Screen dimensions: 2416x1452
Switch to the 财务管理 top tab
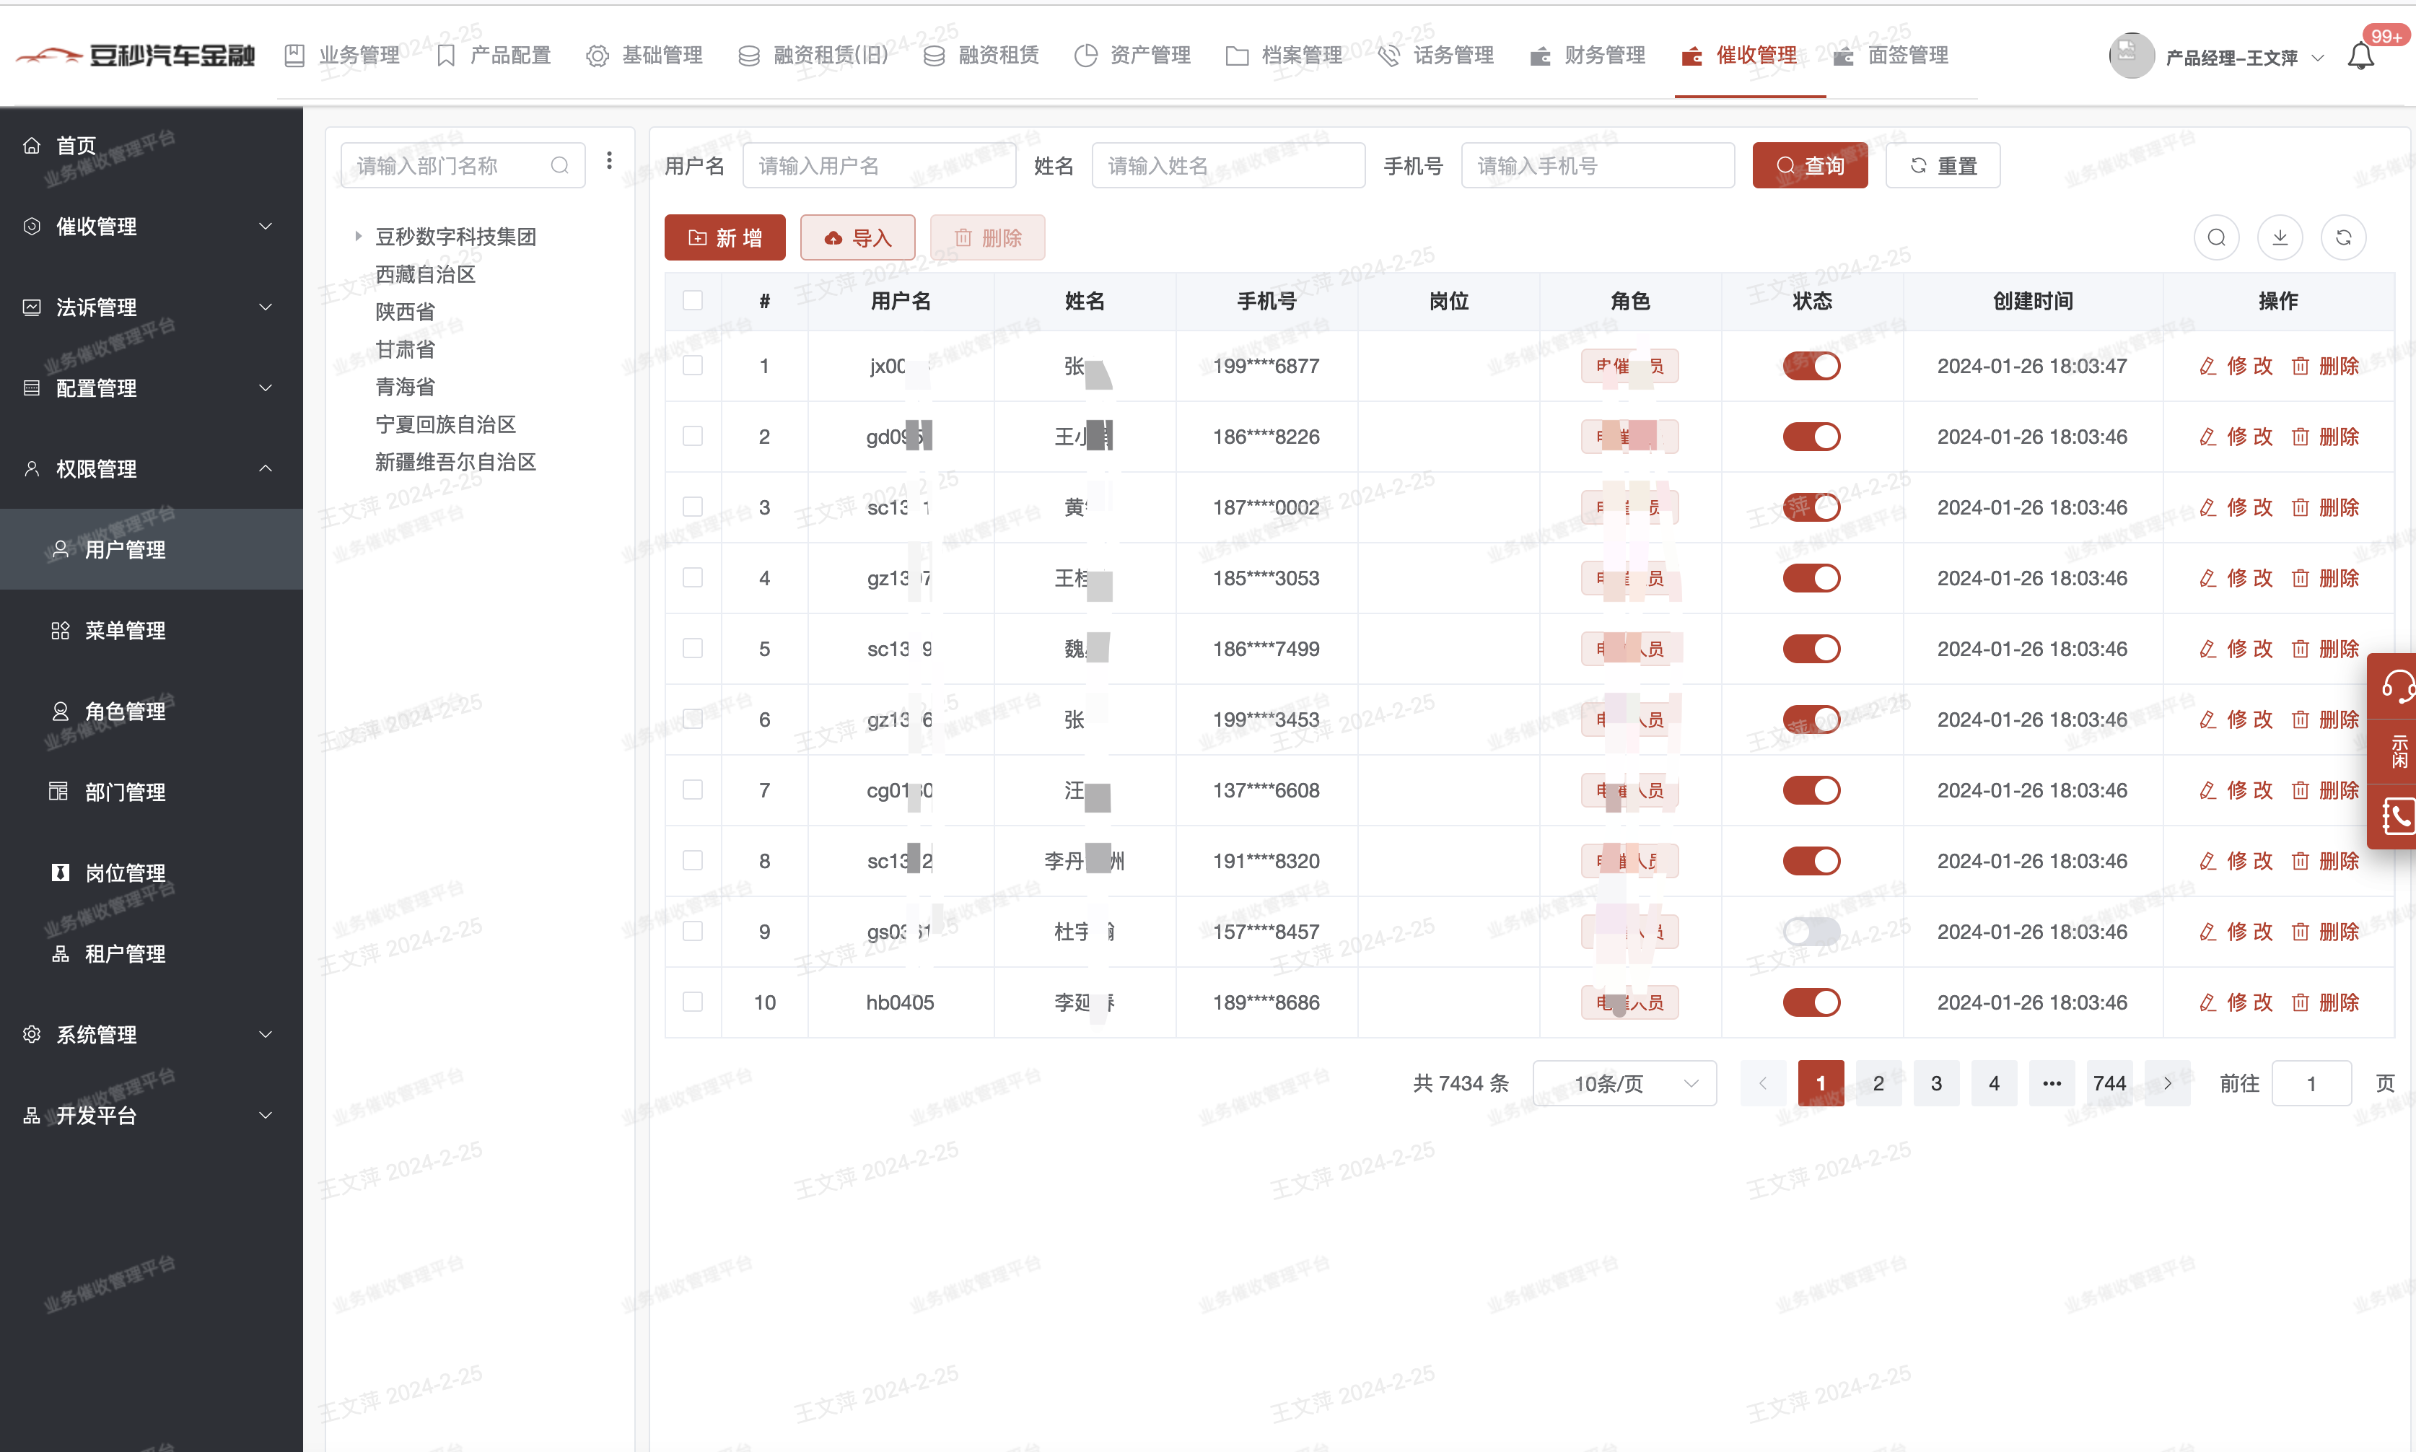tap(1588, 56)
